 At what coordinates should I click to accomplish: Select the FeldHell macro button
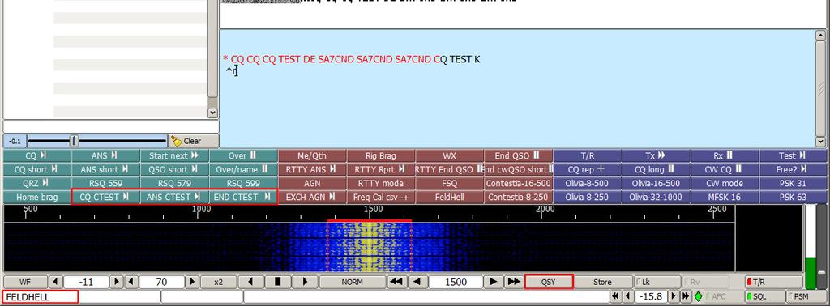(449, 198)
